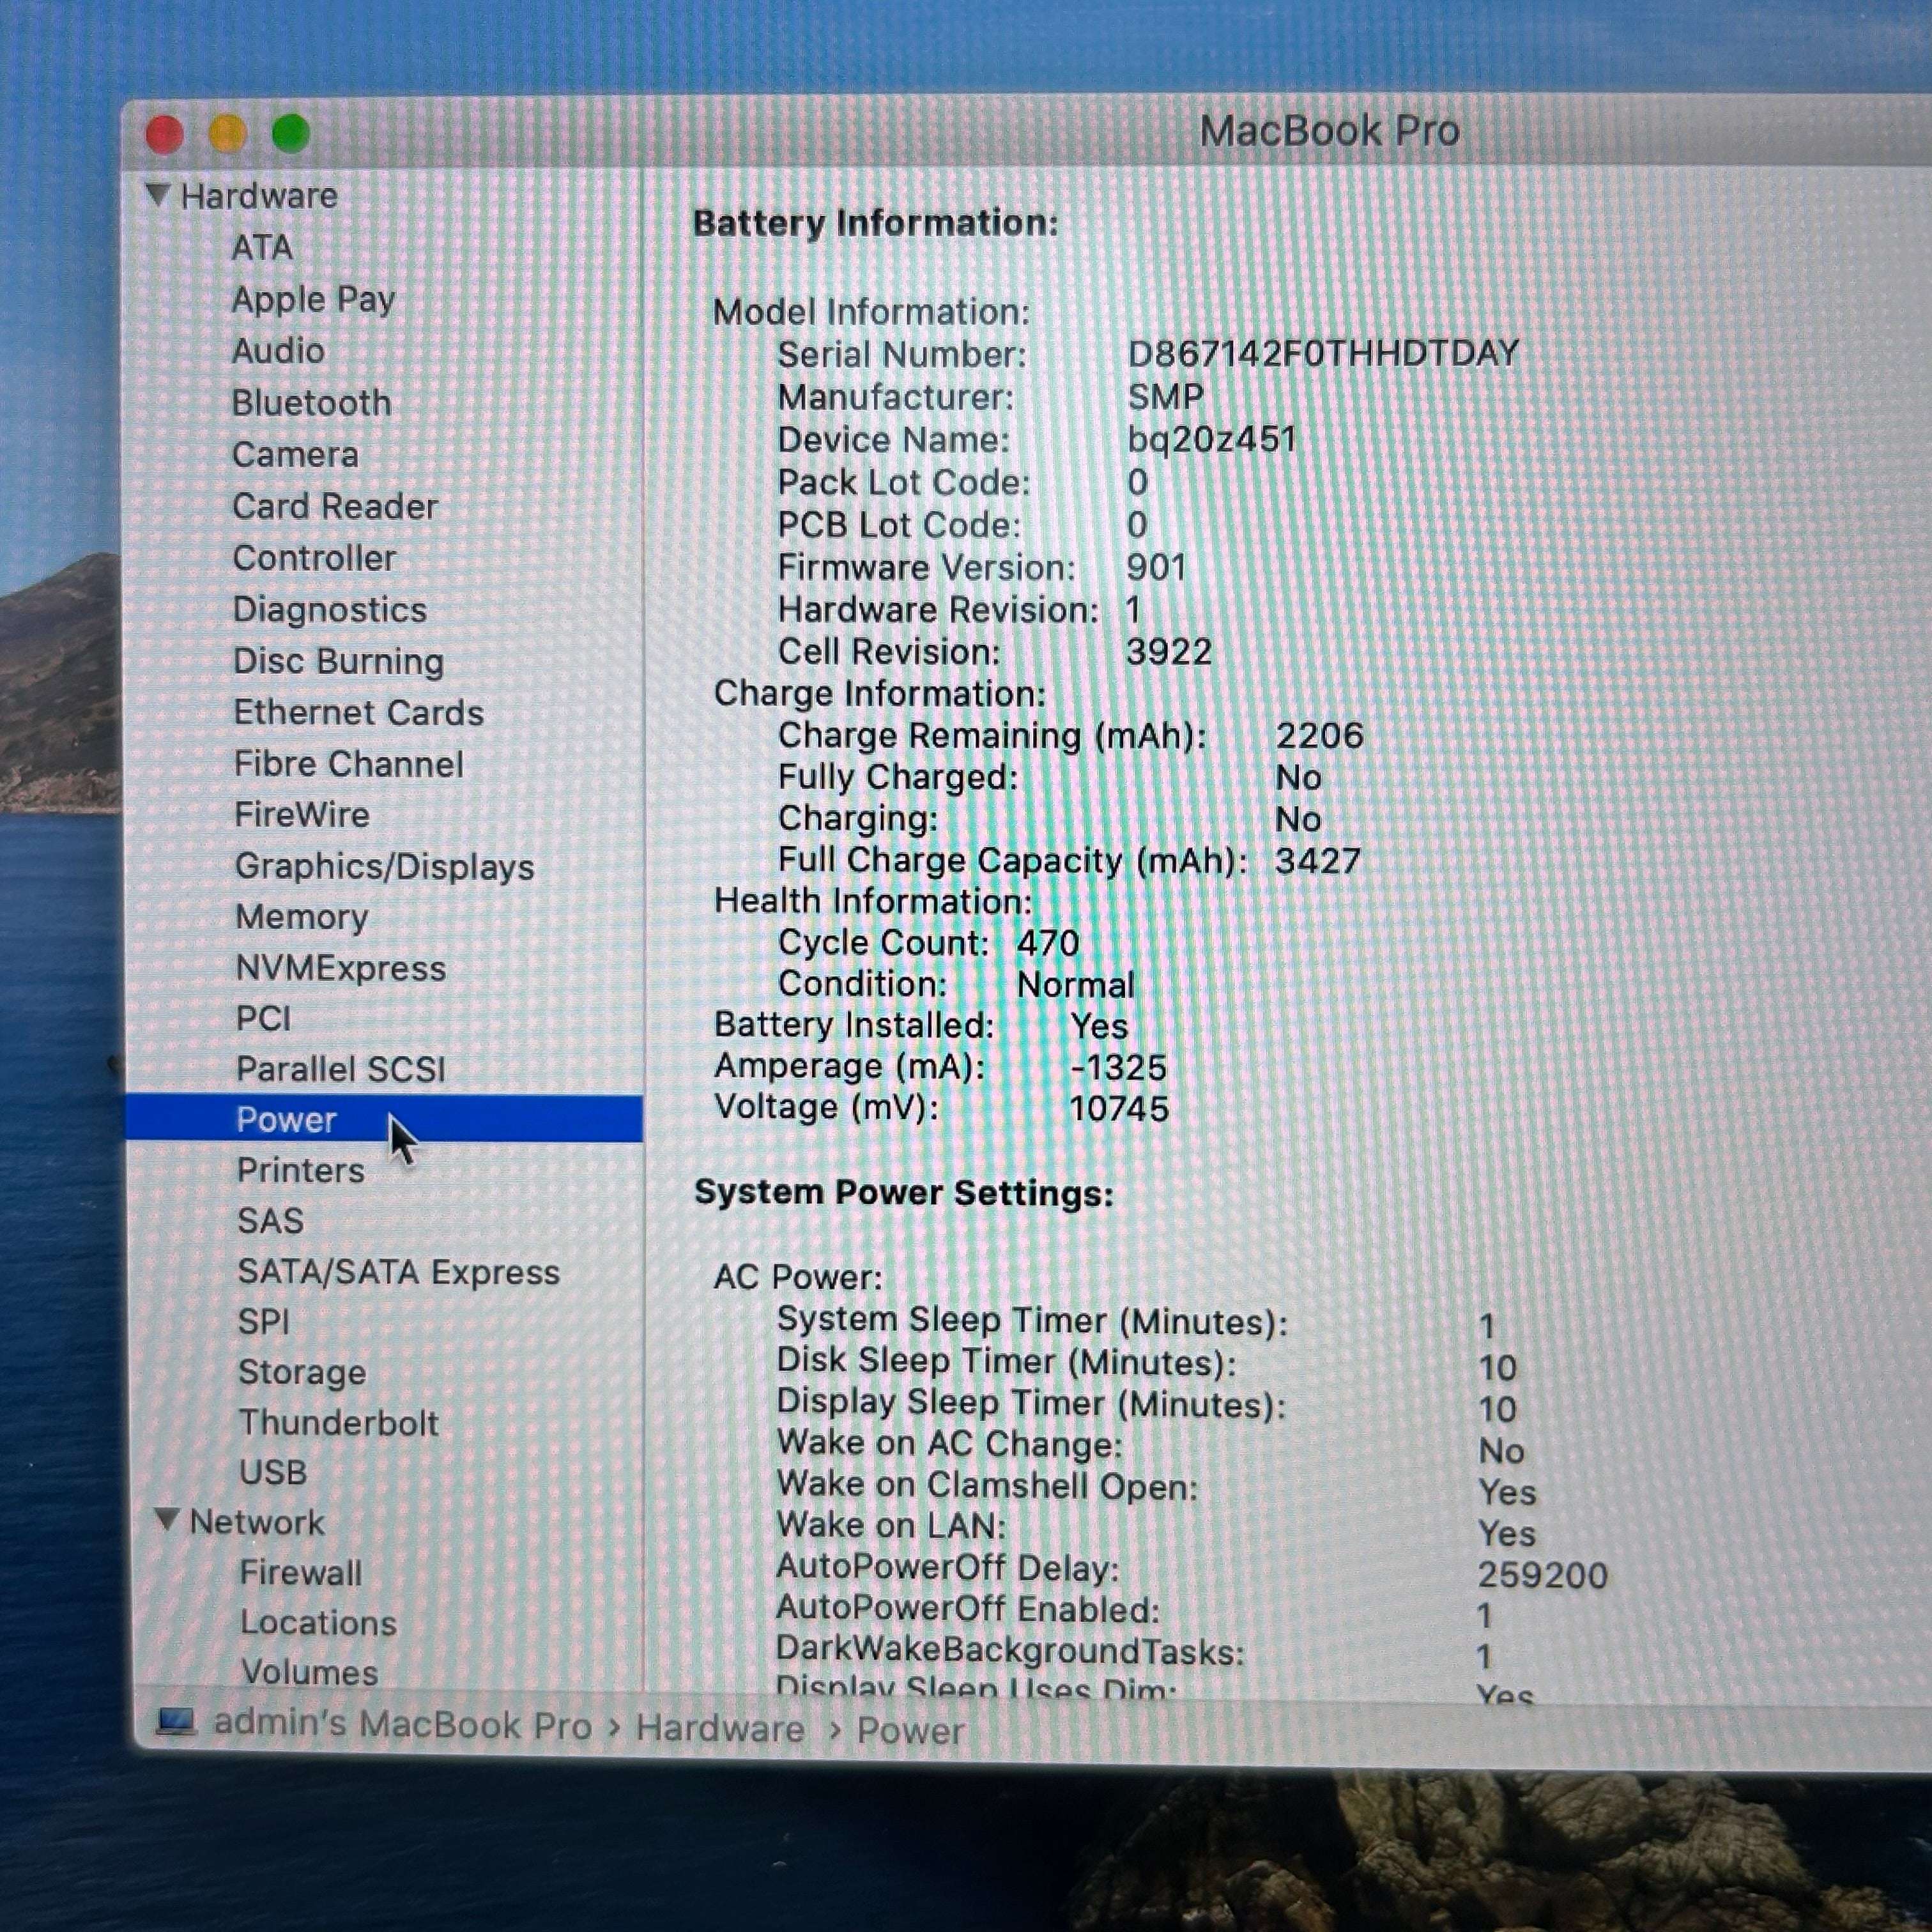
Task: Open the Apple Pay entry
Action: click(313, 299)
